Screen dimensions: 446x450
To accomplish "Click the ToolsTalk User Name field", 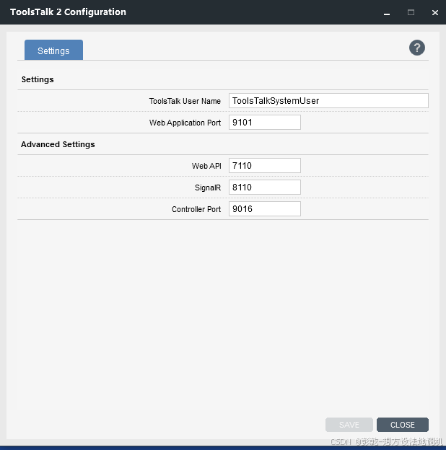I will tap(328, 101).
